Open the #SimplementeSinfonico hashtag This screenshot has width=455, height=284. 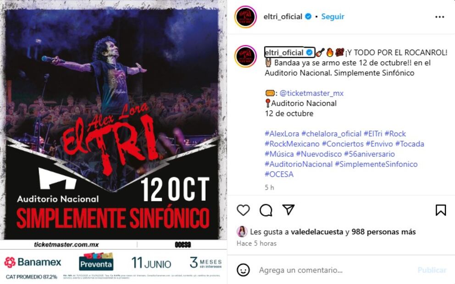click(376, 164)
